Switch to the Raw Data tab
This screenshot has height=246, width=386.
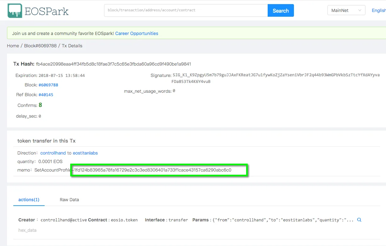pos(69,200)
